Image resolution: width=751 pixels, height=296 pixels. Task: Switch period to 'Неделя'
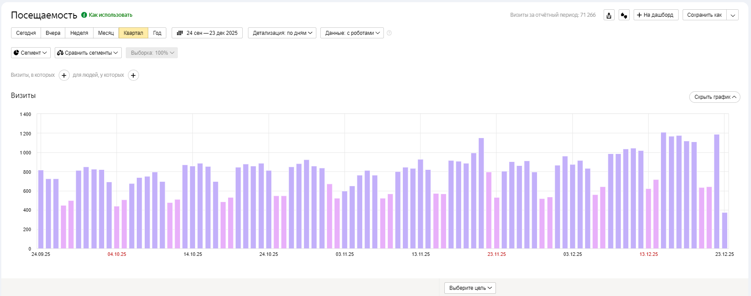(x=79, y=33)
